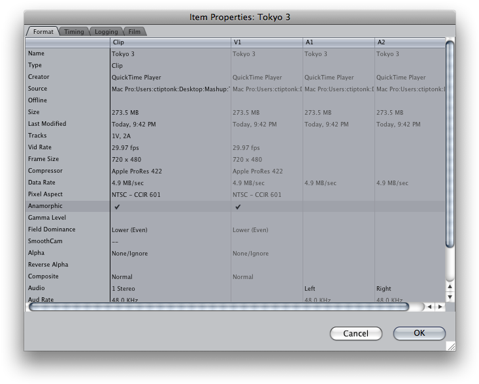Click the Reverse Alpha row label
The image size is (479, 384).
(48, 265)
